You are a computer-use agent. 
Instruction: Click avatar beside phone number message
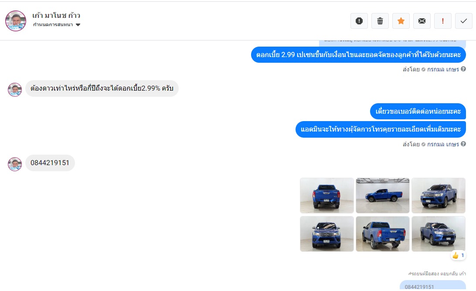pos(15,164)
